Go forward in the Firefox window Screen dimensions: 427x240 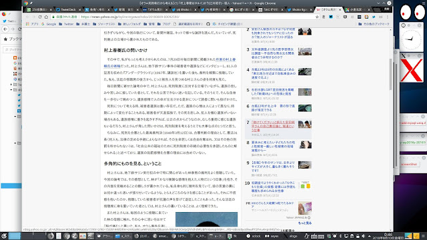point(13,29)
